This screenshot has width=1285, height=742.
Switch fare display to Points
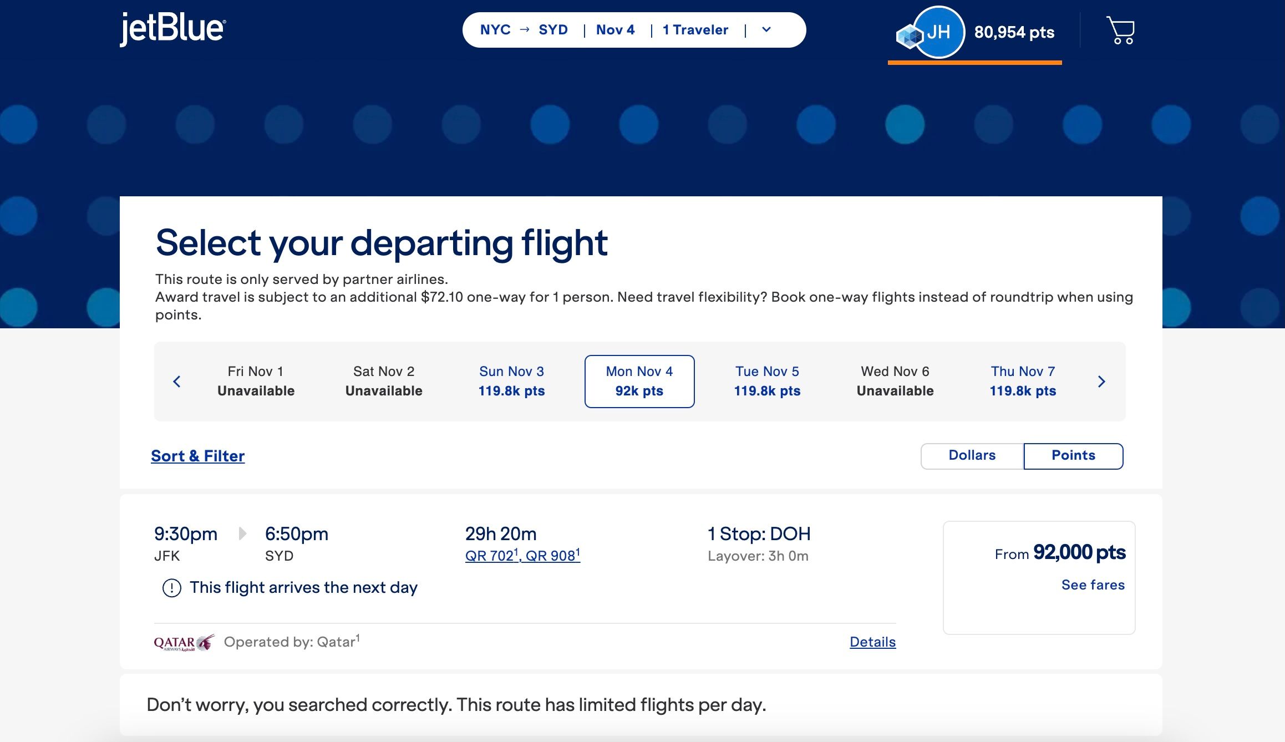click(x=1073, y=456)
